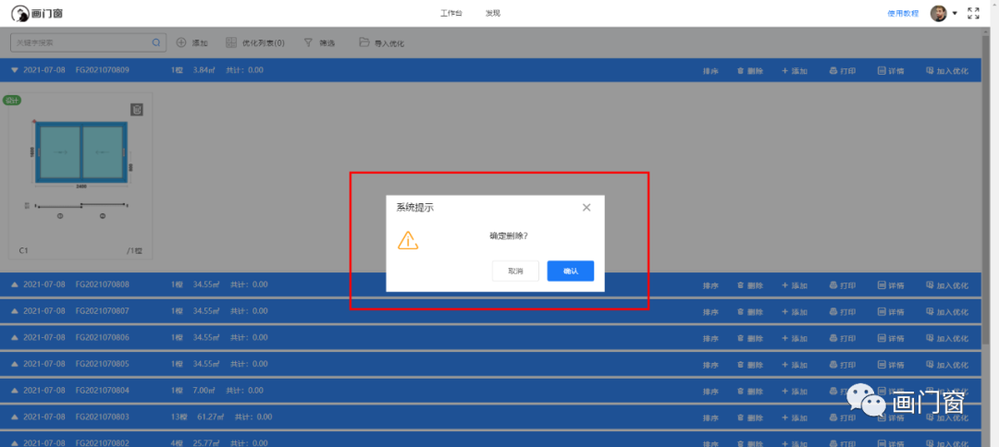
Task: Click 取消 to cancel the deletion
Action: pyautogui.click(x=515, y=271)
